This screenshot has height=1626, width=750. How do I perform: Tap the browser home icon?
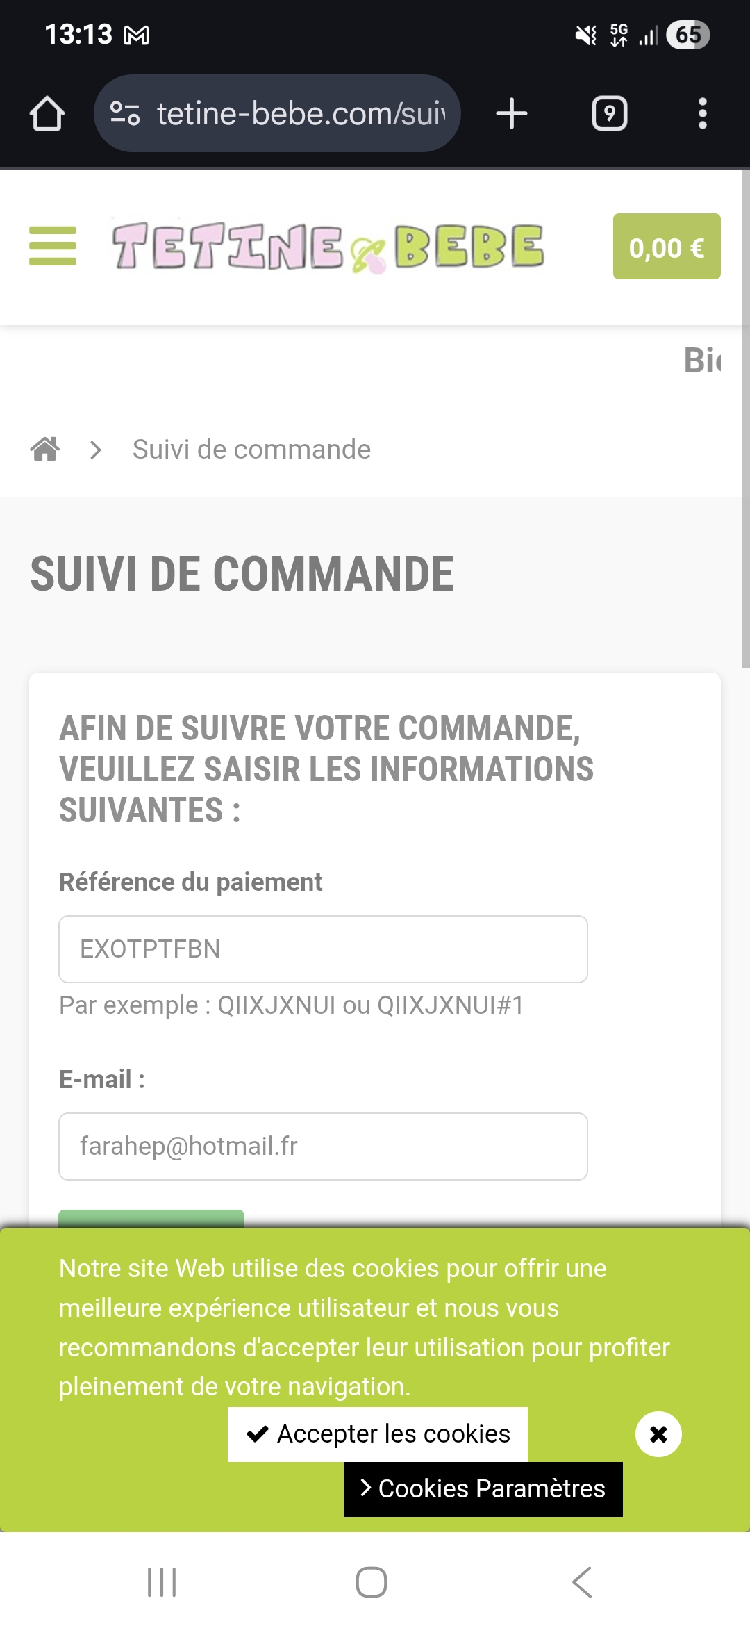47,113
